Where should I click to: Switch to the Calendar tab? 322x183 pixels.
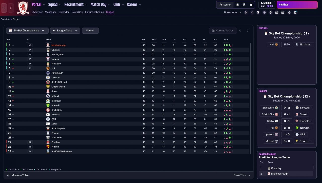[x=64, y=12]
